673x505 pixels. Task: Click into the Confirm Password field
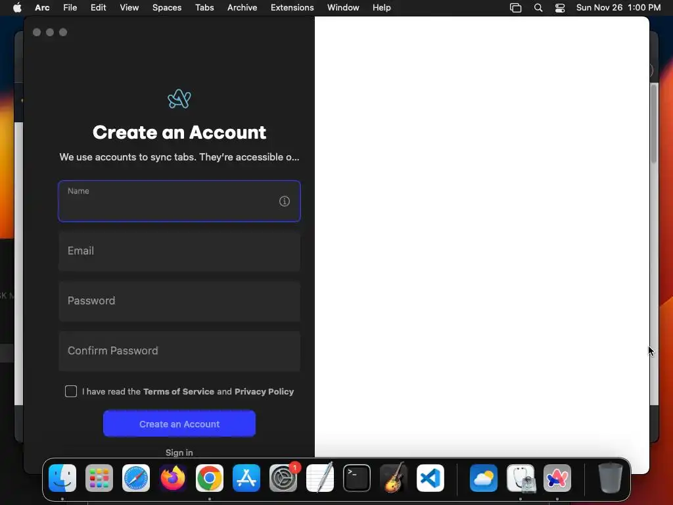click(x=179, y=350)
